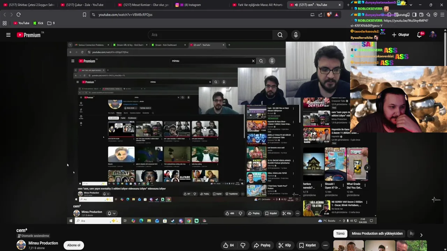447x251 pixels.
Task: Open the account avatar menu
Action: (433, 35)
